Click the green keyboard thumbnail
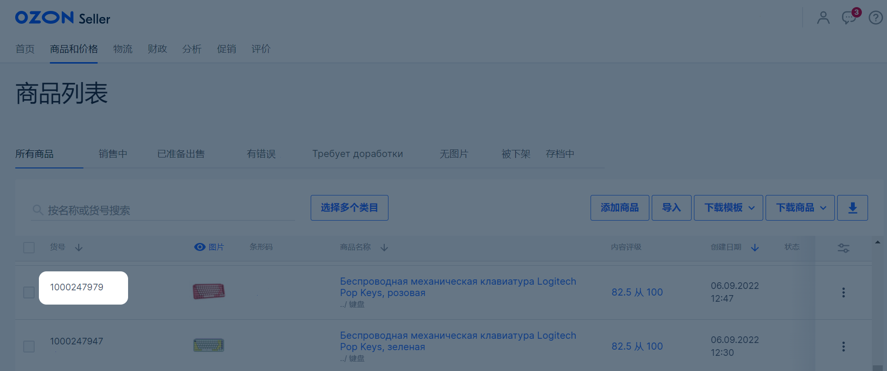Screen dimensions: 887x371 click(209, 345)
